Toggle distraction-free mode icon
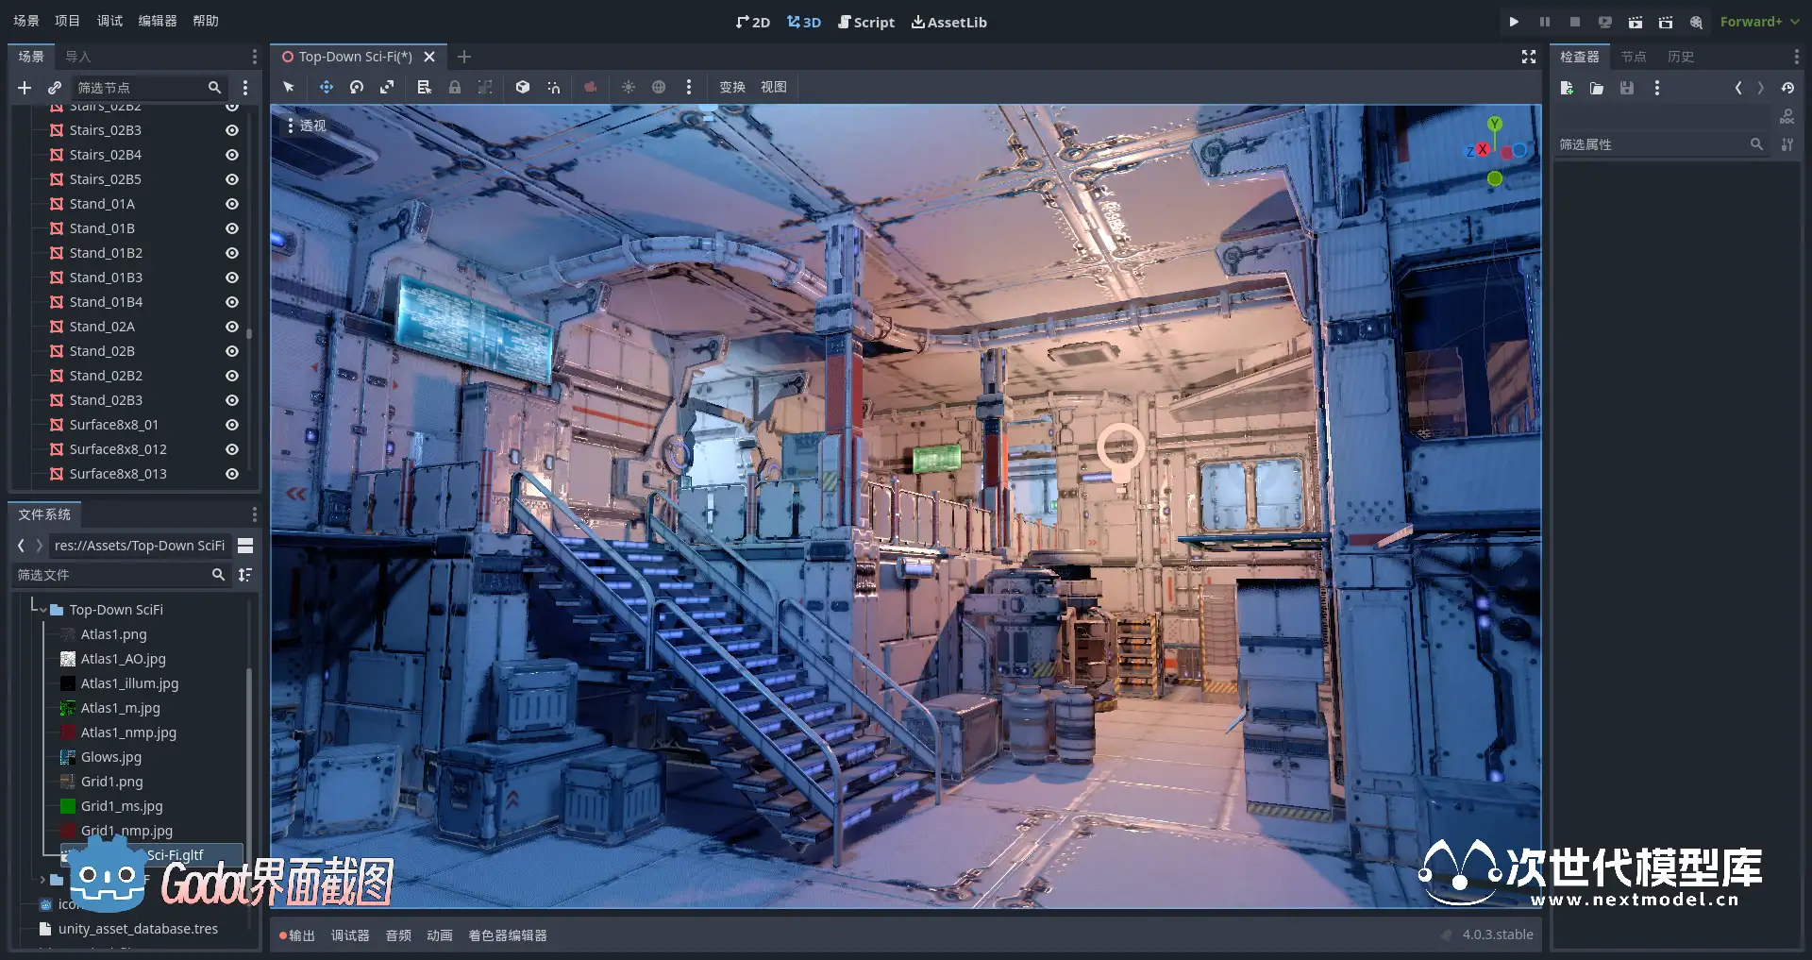 point(1529,57)
